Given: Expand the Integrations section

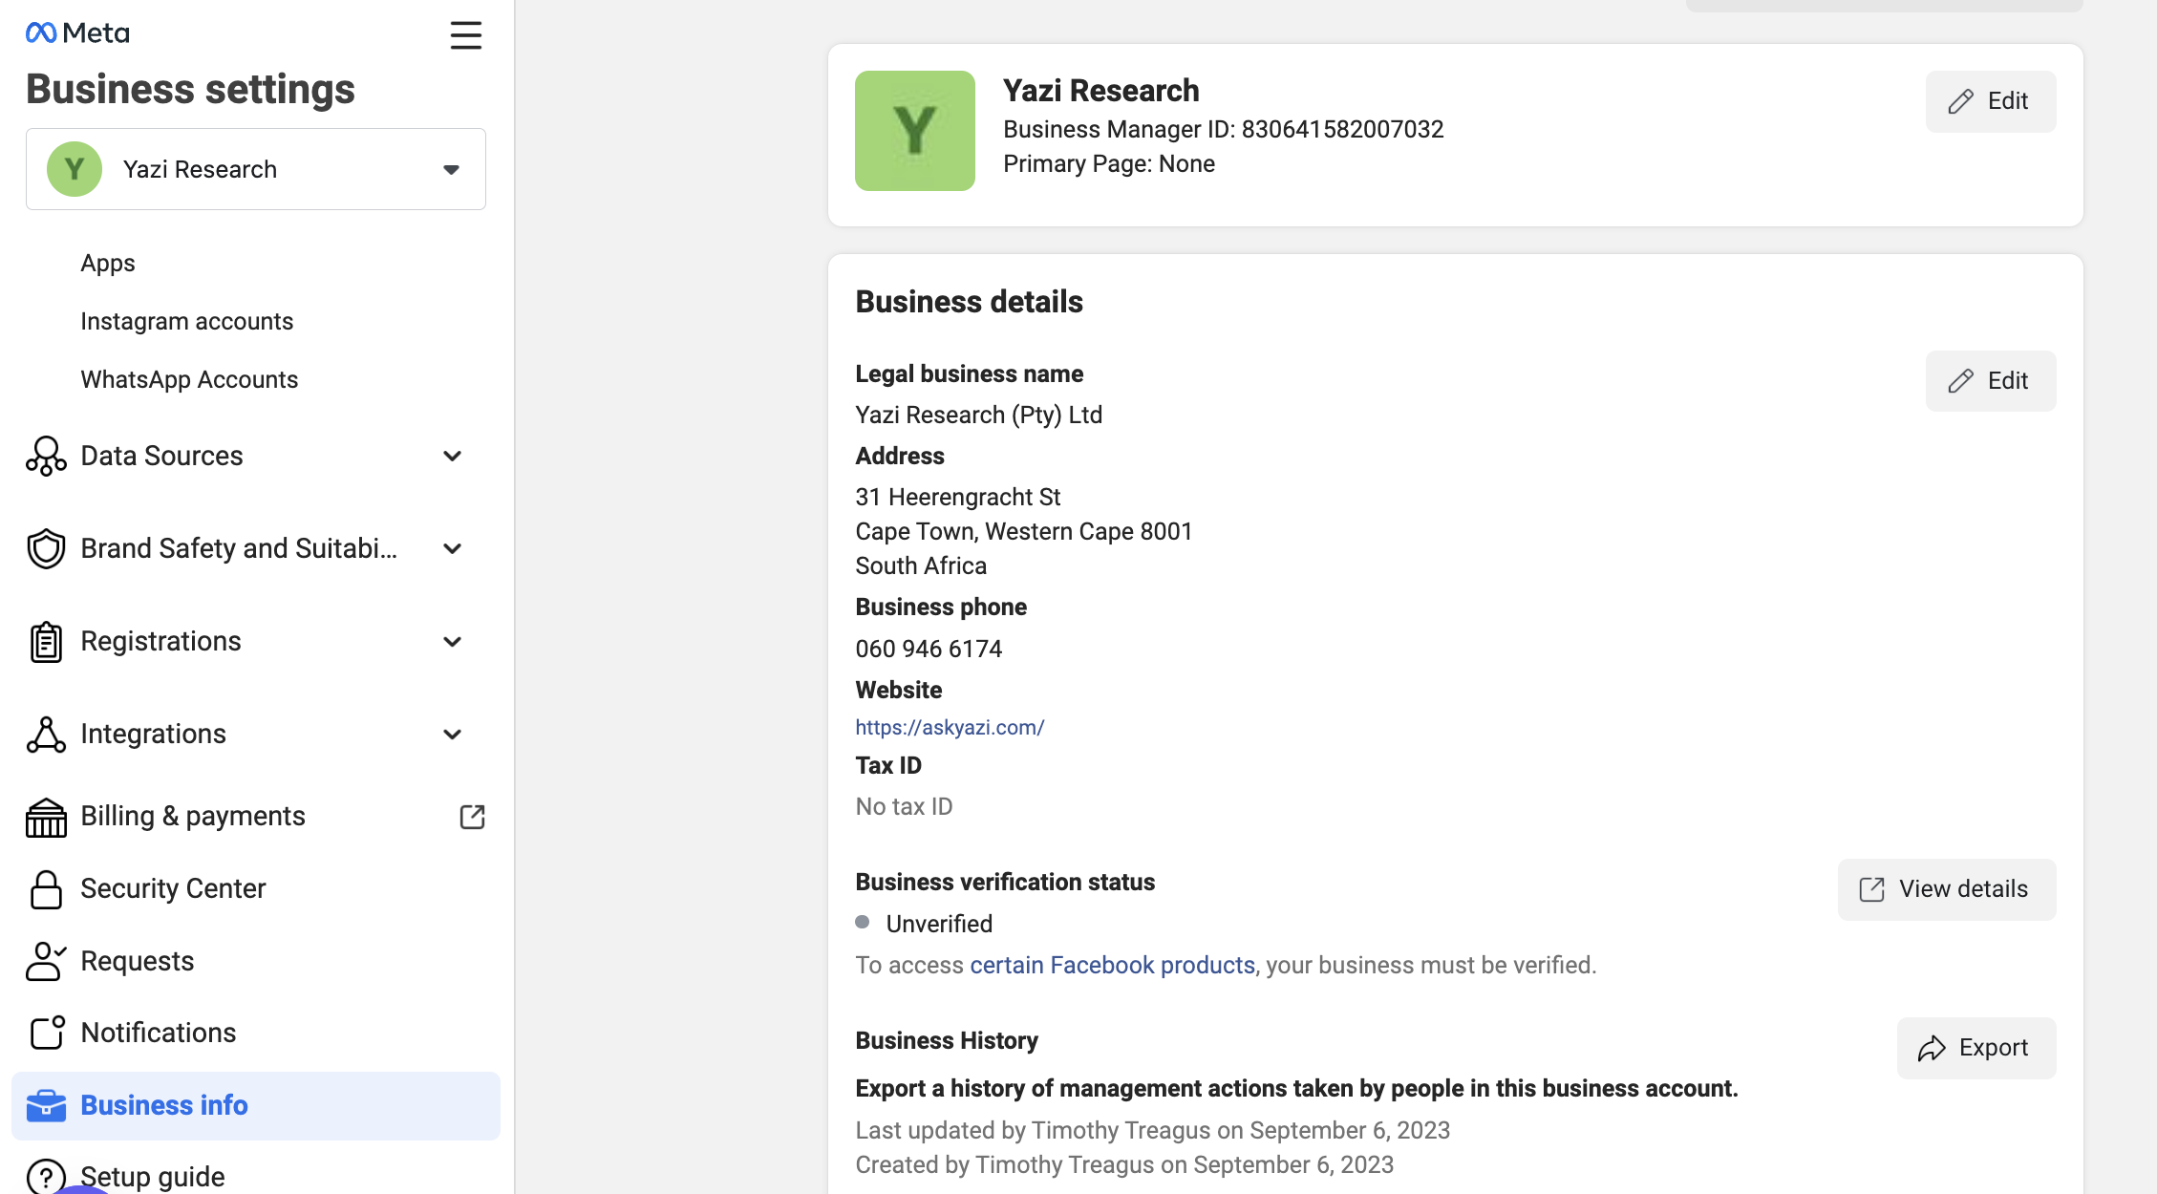Looking at the screenshot, I should click(x=452, y=735).
